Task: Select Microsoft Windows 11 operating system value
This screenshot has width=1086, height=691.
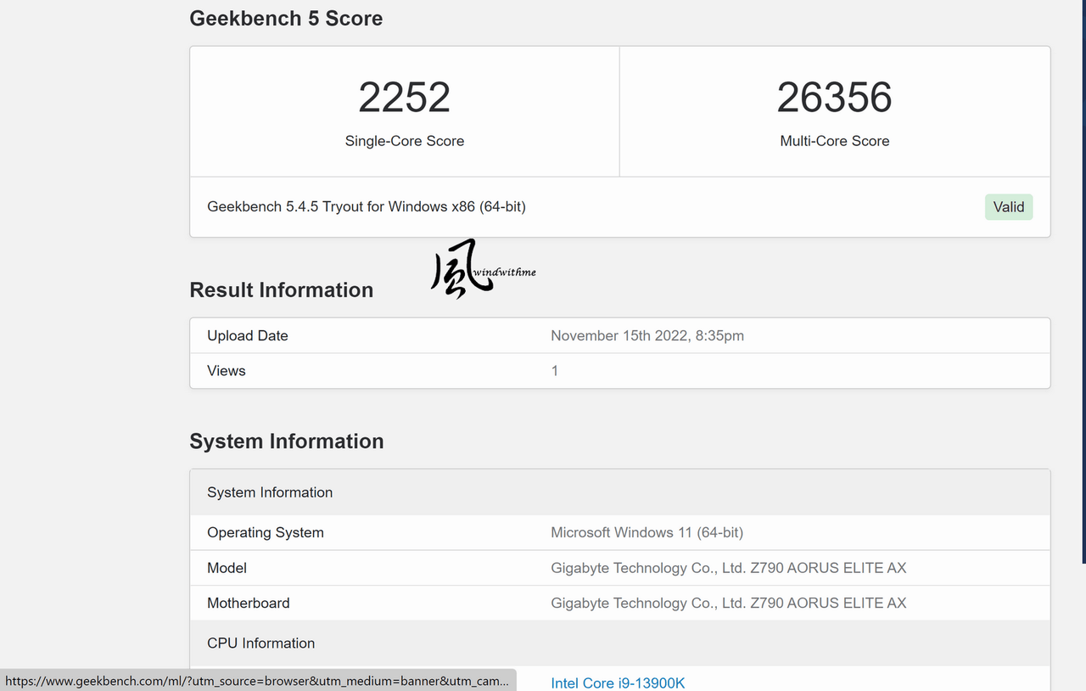Action: [647, 533]
